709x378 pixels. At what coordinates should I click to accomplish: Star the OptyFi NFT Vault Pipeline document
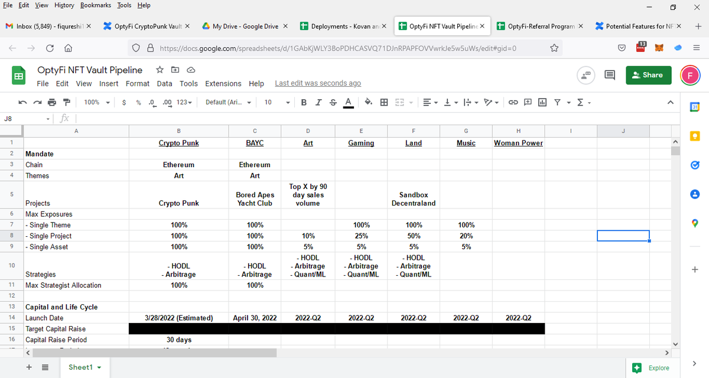pyautogui.click(x=160, y=70)
